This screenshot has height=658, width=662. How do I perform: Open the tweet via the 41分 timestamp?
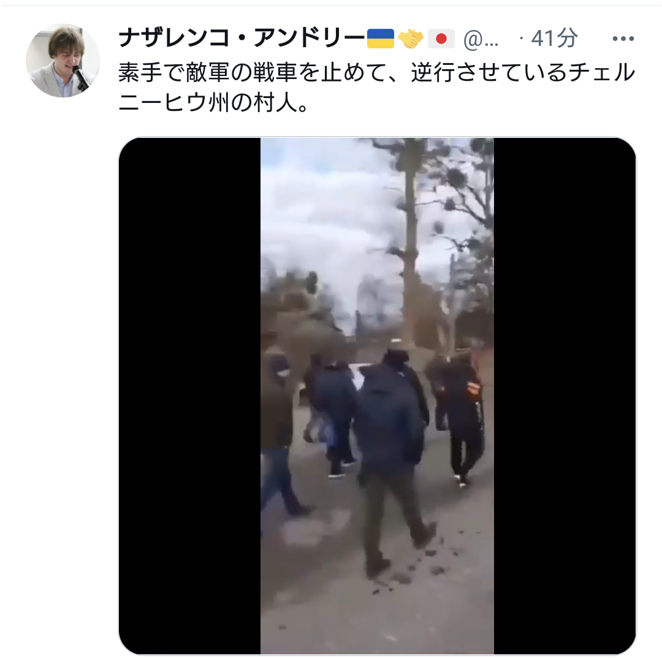554,39
